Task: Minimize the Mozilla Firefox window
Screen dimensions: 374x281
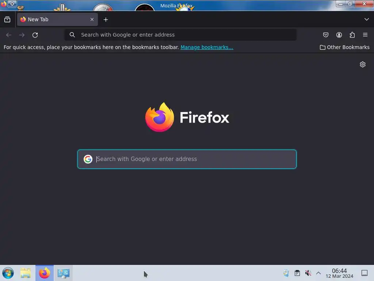Action: 341,4
